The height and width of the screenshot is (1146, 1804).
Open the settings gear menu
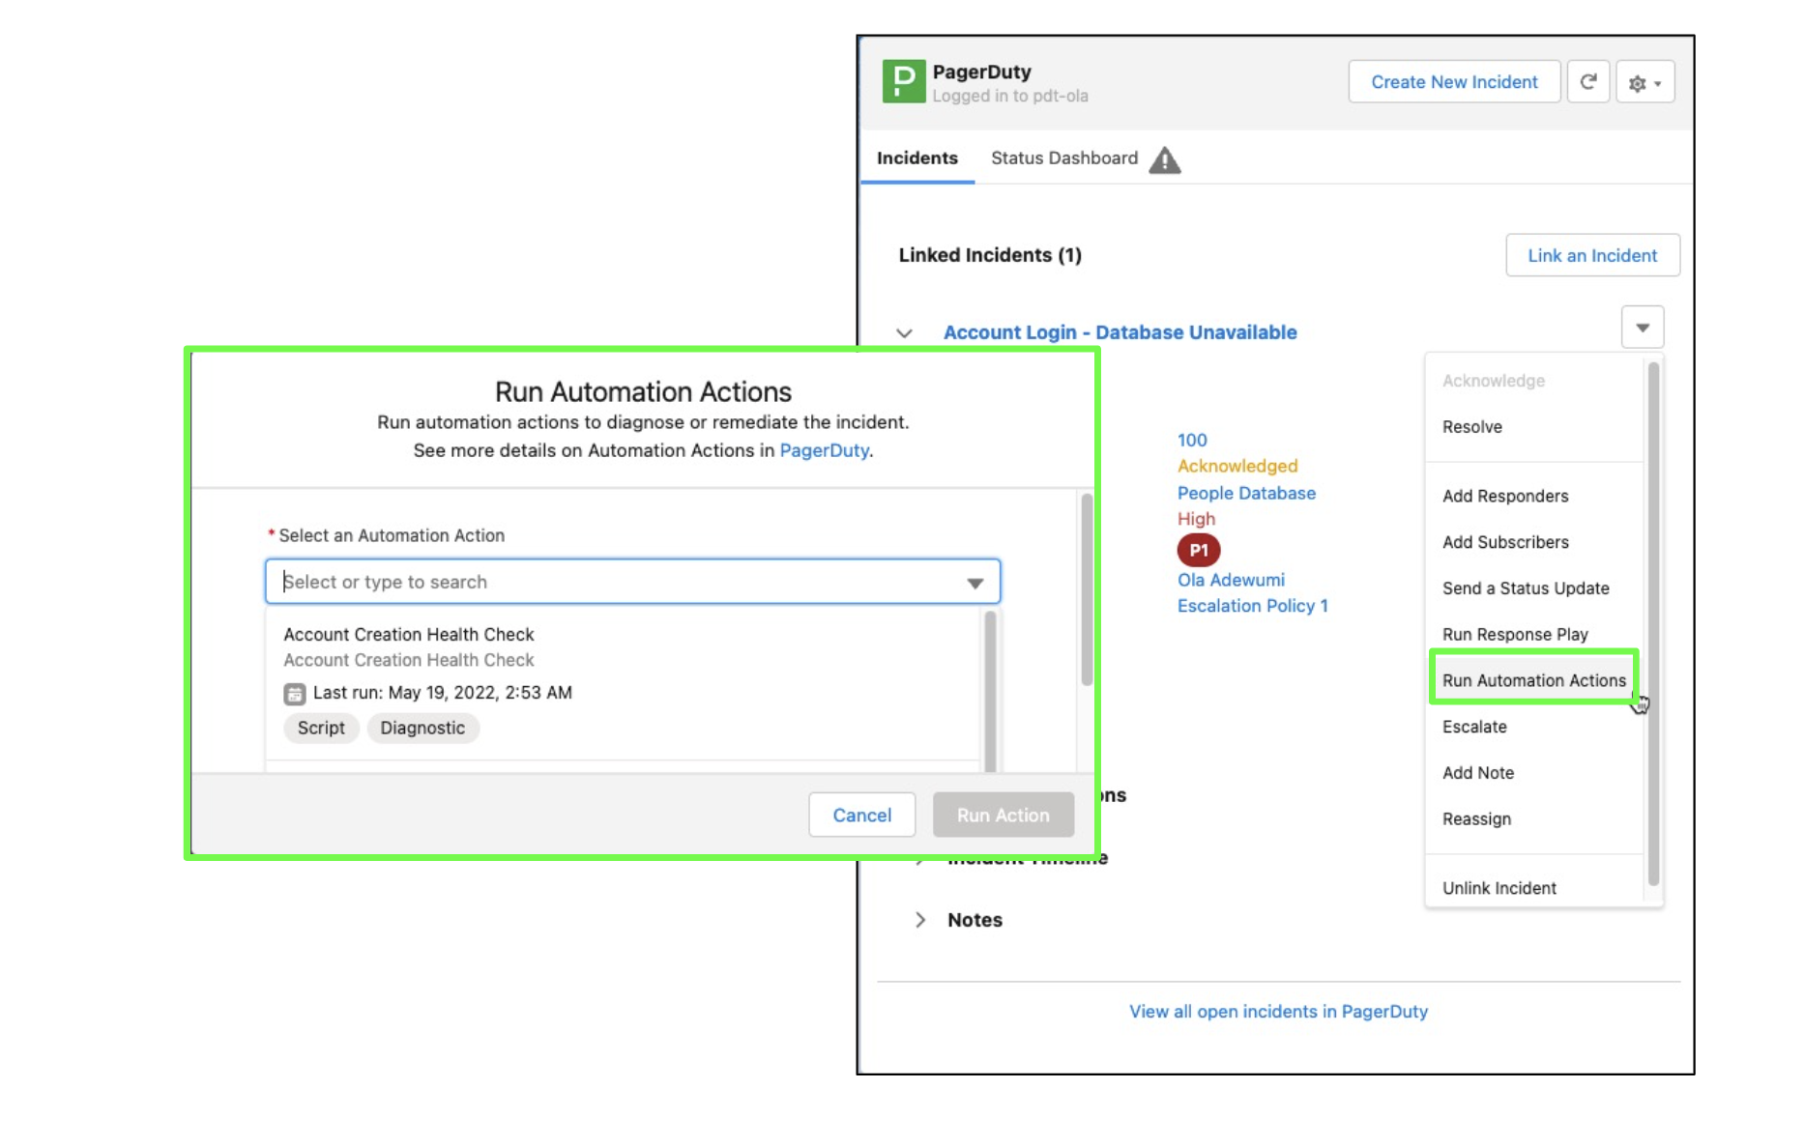(1644, 83)
